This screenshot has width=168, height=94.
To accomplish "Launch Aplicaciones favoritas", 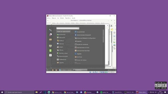I will 82,51.
